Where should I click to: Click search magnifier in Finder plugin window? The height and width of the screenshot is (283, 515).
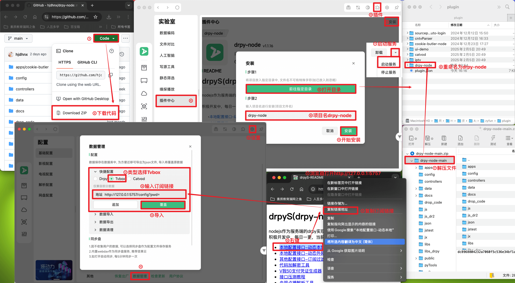507,7
